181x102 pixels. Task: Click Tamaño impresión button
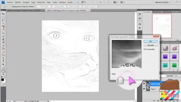(x=90, y=7)
